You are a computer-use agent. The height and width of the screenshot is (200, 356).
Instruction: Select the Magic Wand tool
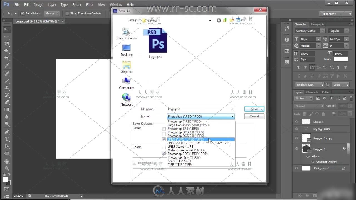pos(7,51)
